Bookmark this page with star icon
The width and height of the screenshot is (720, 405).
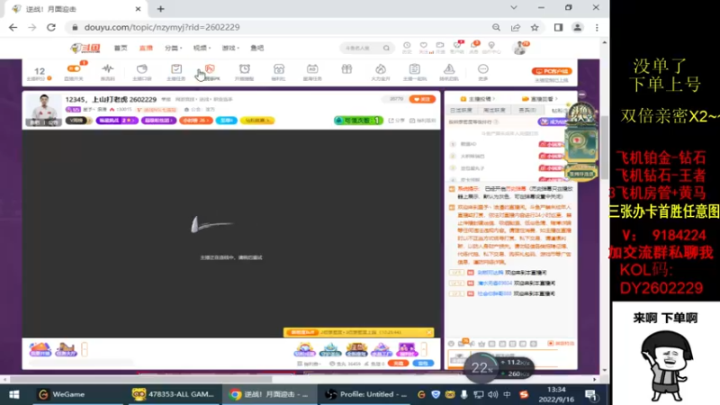click(x=535, y=28)
